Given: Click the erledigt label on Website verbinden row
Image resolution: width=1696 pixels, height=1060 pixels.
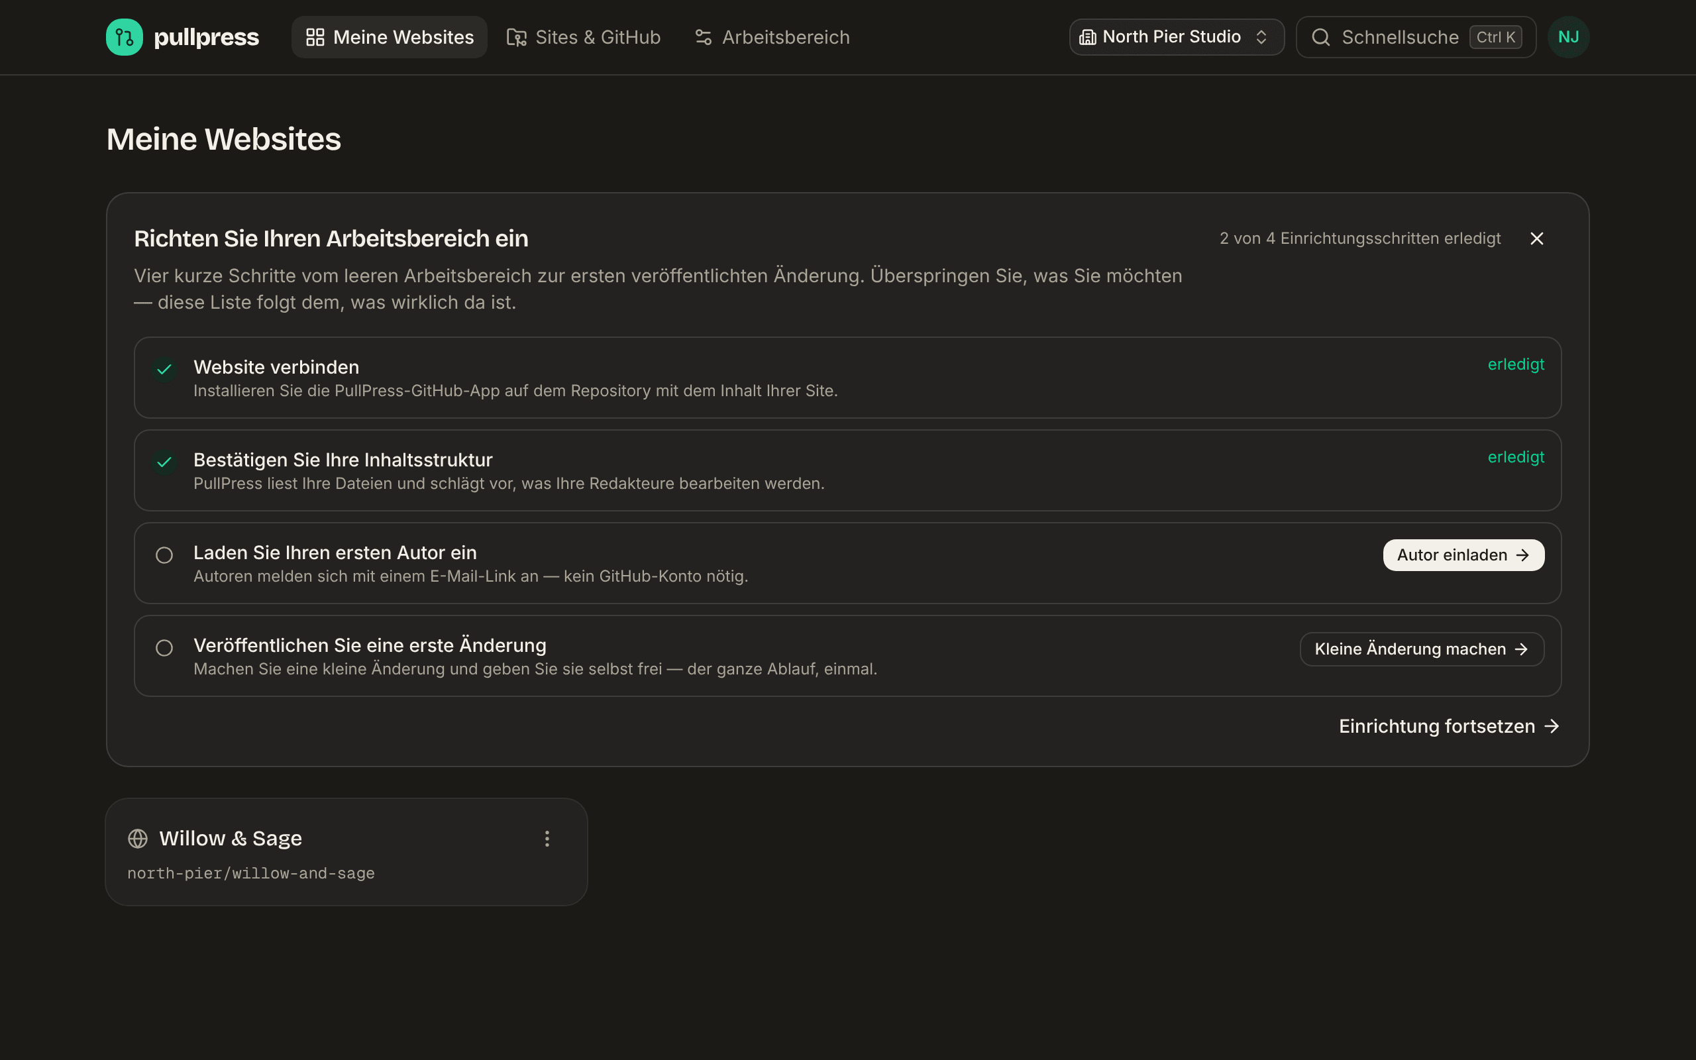Looking at the screenshot, I should click(x=1516, y=364).
